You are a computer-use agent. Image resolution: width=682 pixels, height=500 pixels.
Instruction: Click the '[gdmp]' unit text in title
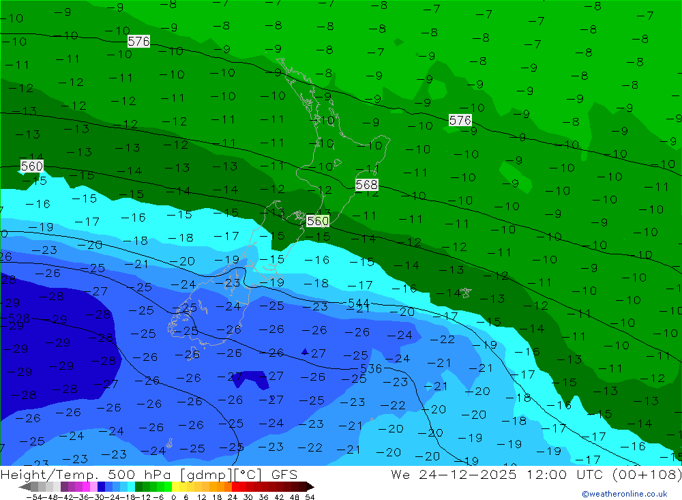pyautogui.click(x=207, y=474)
